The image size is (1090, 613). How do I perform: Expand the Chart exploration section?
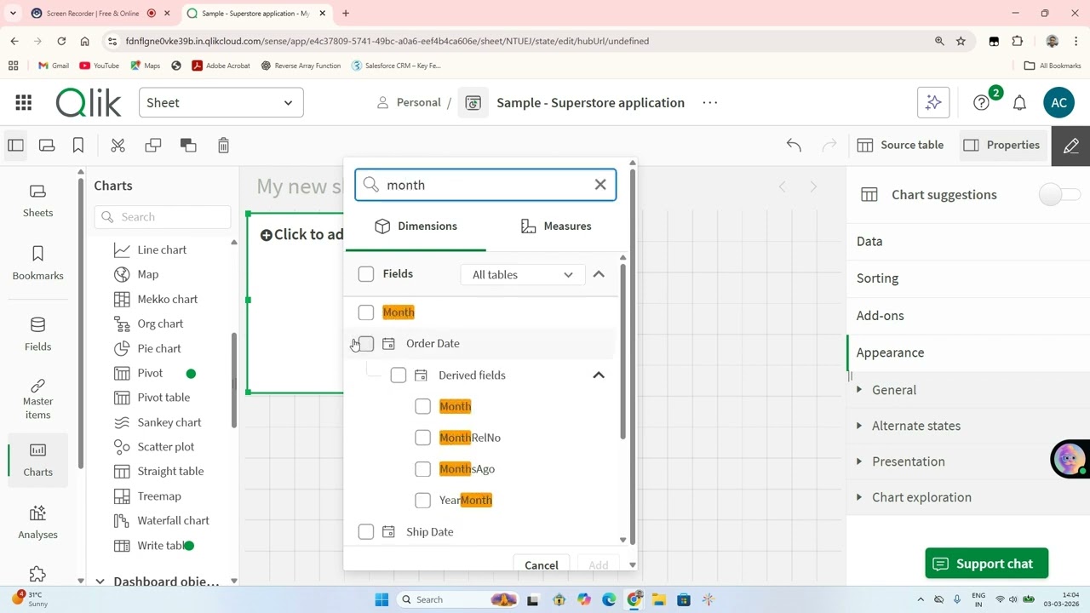[x=968, y=497]
